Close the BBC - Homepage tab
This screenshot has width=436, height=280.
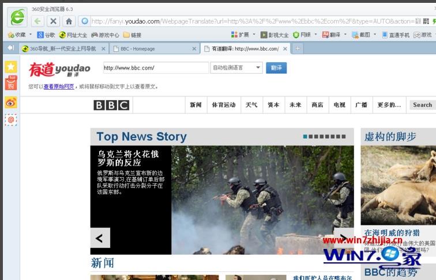point(194,49)
